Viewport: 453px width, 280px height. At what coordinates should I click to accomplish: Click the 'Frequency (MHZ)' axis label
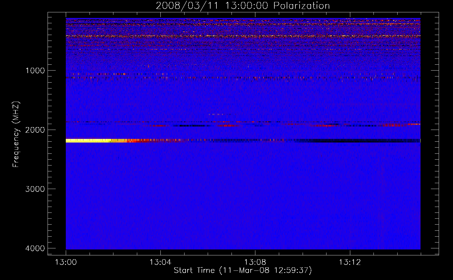(16, 134)
